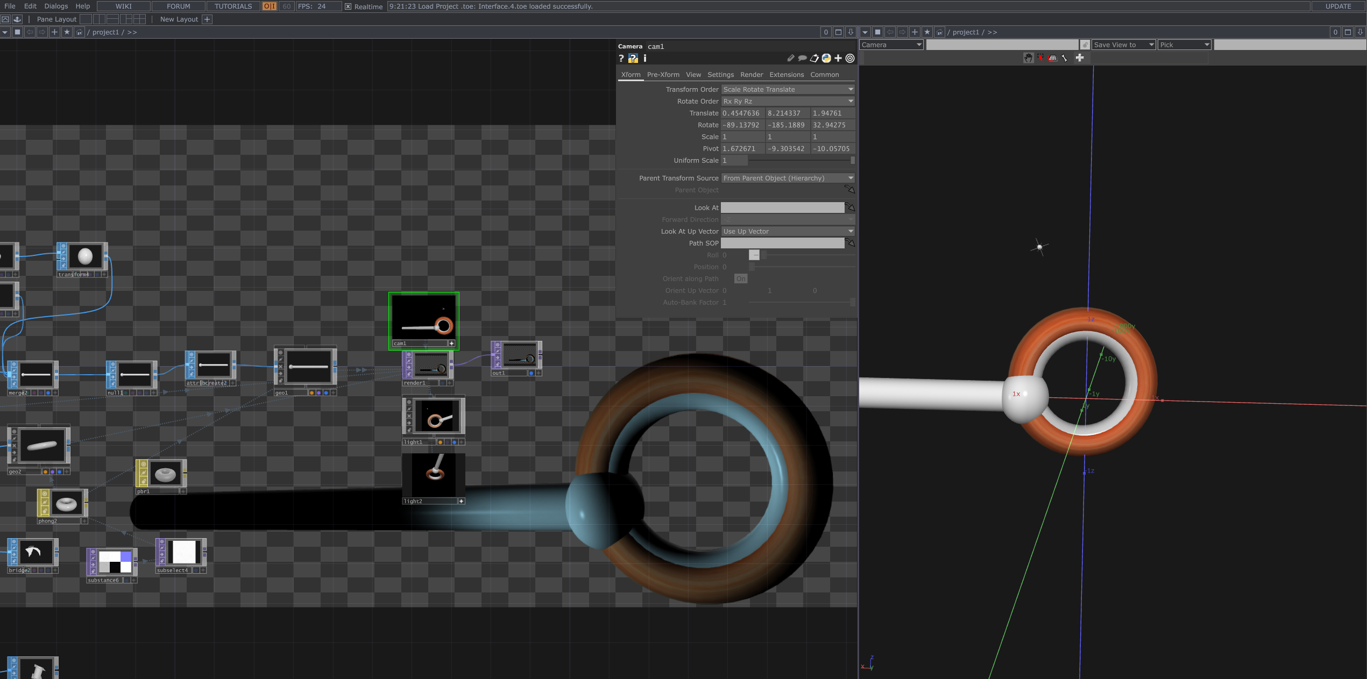Viewport: 1367px width, 679px height.
Task: Open the Dialogs menu
Action: pyautogui.click(x=56, y=6)
